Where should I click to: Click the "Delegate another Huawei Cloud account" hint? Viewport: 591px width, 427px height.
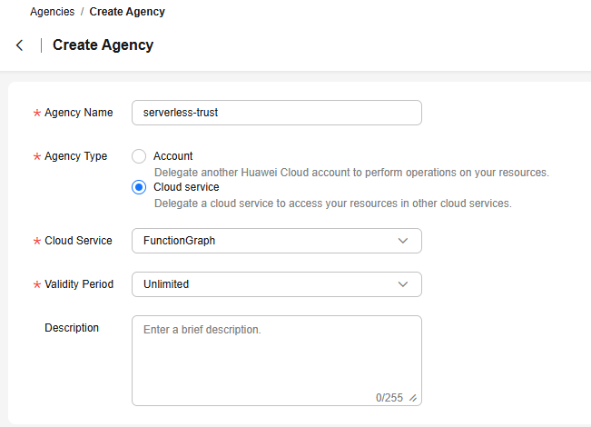click(351, 172)
